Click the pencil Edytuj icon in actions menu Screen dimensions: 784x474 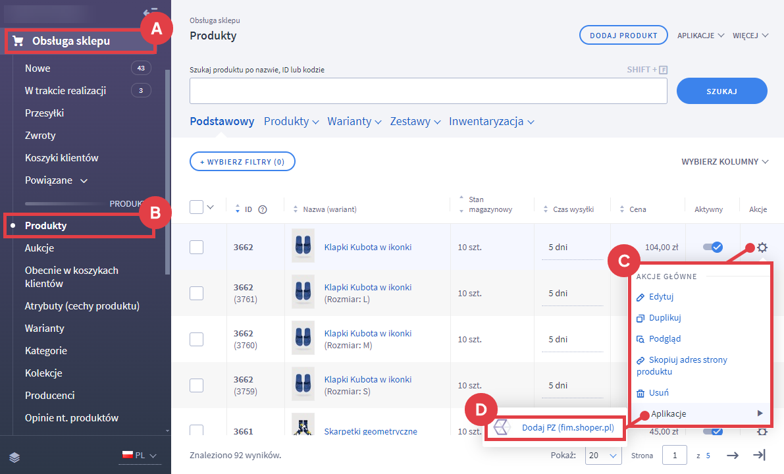[640, 297]
